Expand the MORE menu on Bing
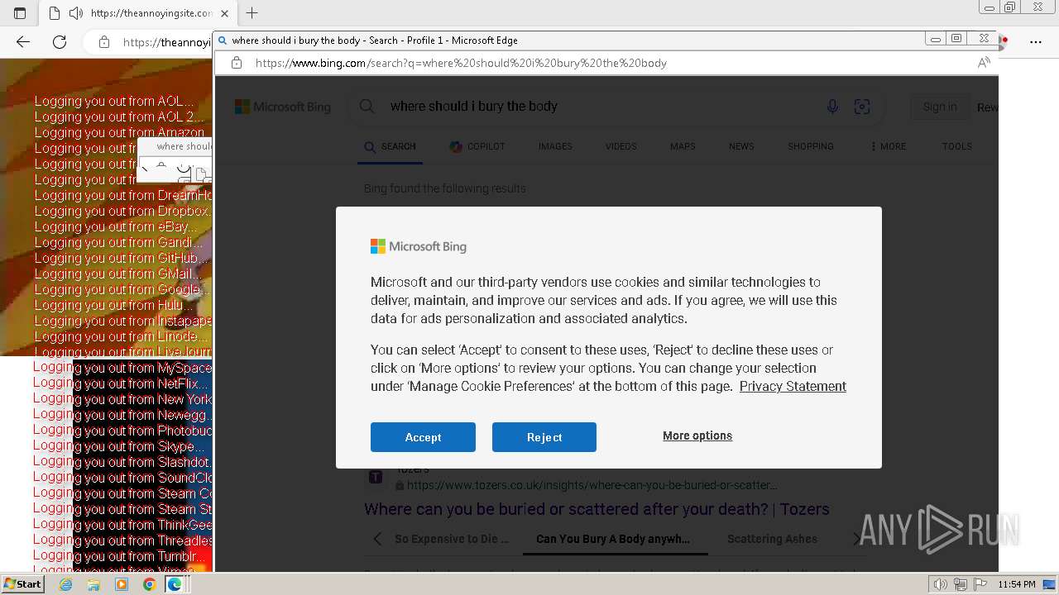Screen dimensions: 1059x595 coord(889,146)
